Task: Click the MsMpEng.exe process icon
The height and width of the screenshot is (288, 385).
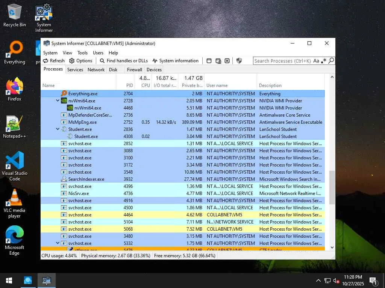Action: click(64, 122)
